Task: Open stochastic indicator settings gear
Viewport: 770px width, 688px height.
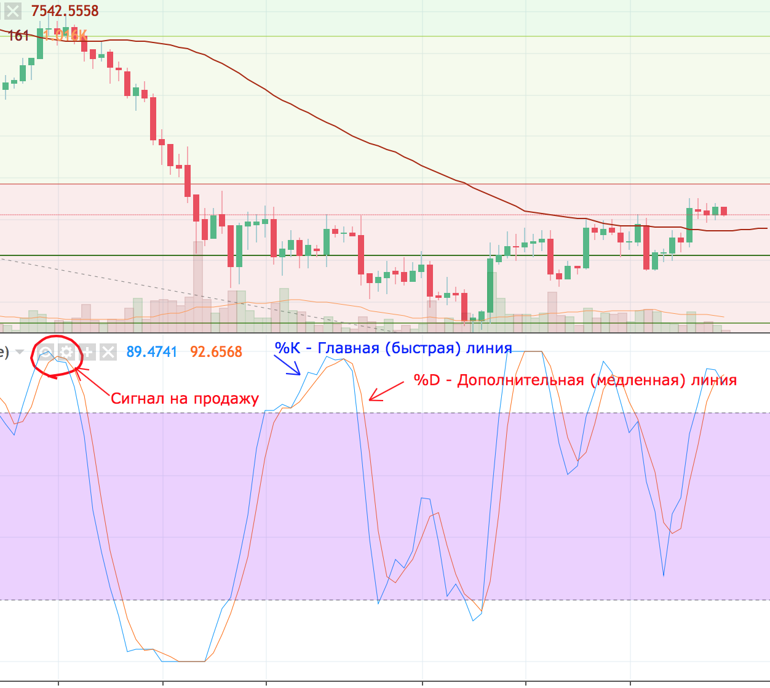Action: point(66,352)
